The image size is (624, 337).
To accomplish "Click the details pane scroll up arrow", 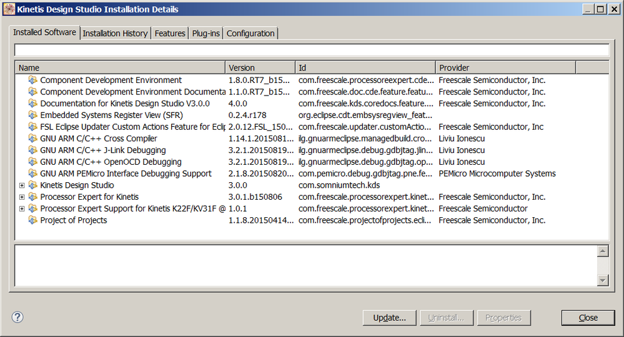I will coord(603,251).
